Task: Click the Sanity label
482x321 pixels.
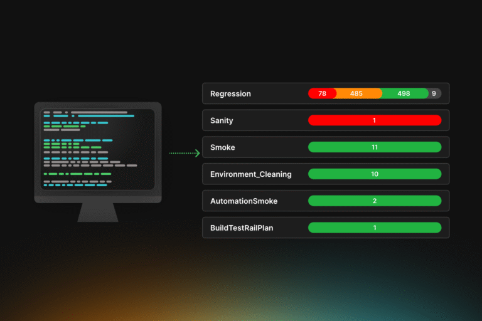Action: 222,120
